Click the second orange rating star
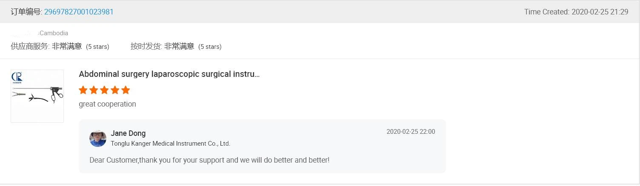Screen dimensions: 640x186 click(x=94, y=90)
